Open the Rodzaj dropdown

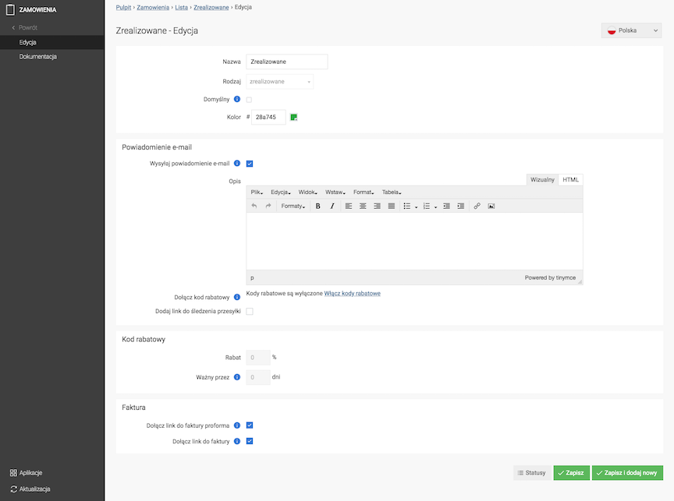(282, 80)
